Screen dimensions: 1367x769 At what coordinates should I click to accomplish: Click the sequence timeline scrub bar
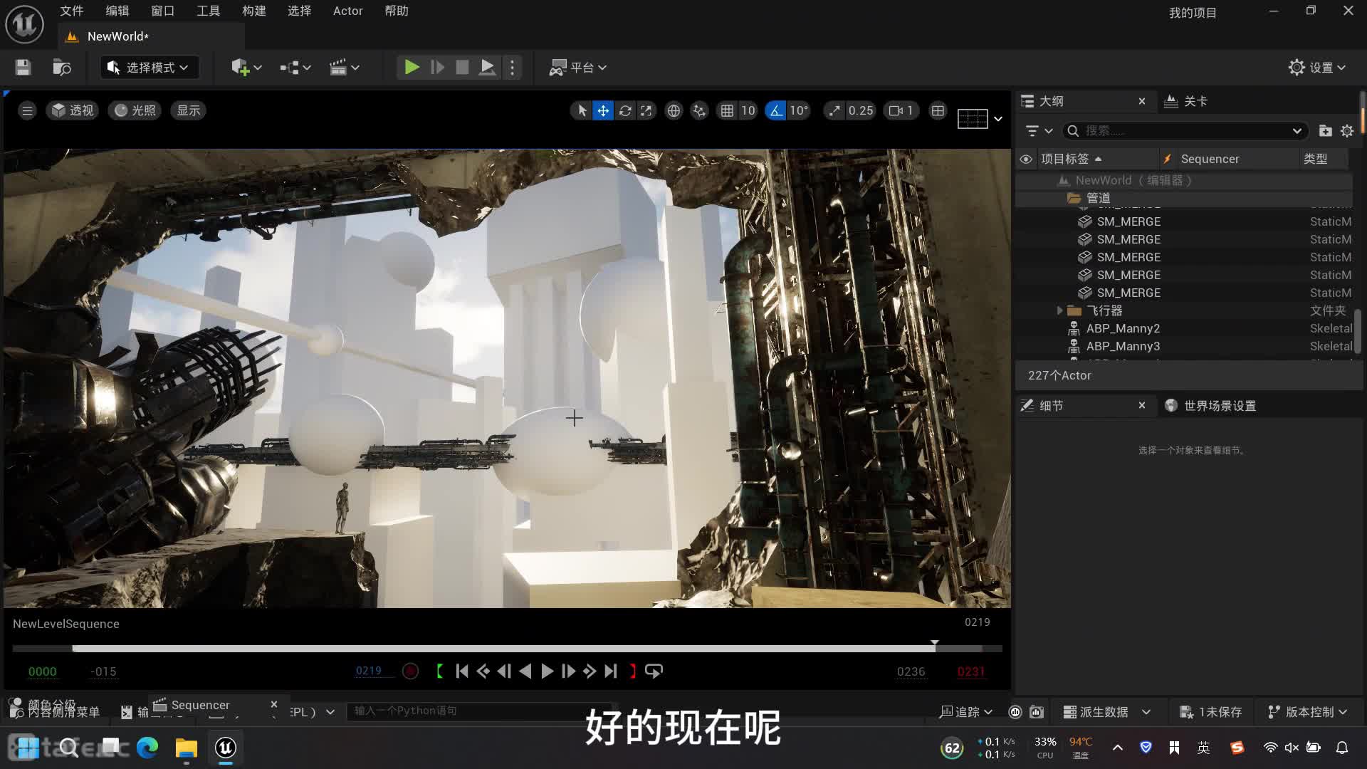[x=507, y=648]
